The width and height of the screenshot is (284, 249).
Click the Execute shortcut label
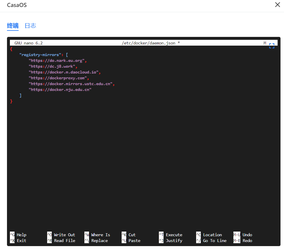pyautogui.click(x=174, y=235)
